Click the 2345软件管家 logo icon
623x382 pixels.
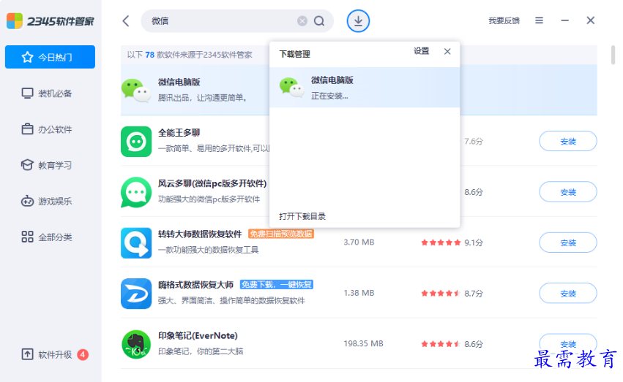click(15, 21)
